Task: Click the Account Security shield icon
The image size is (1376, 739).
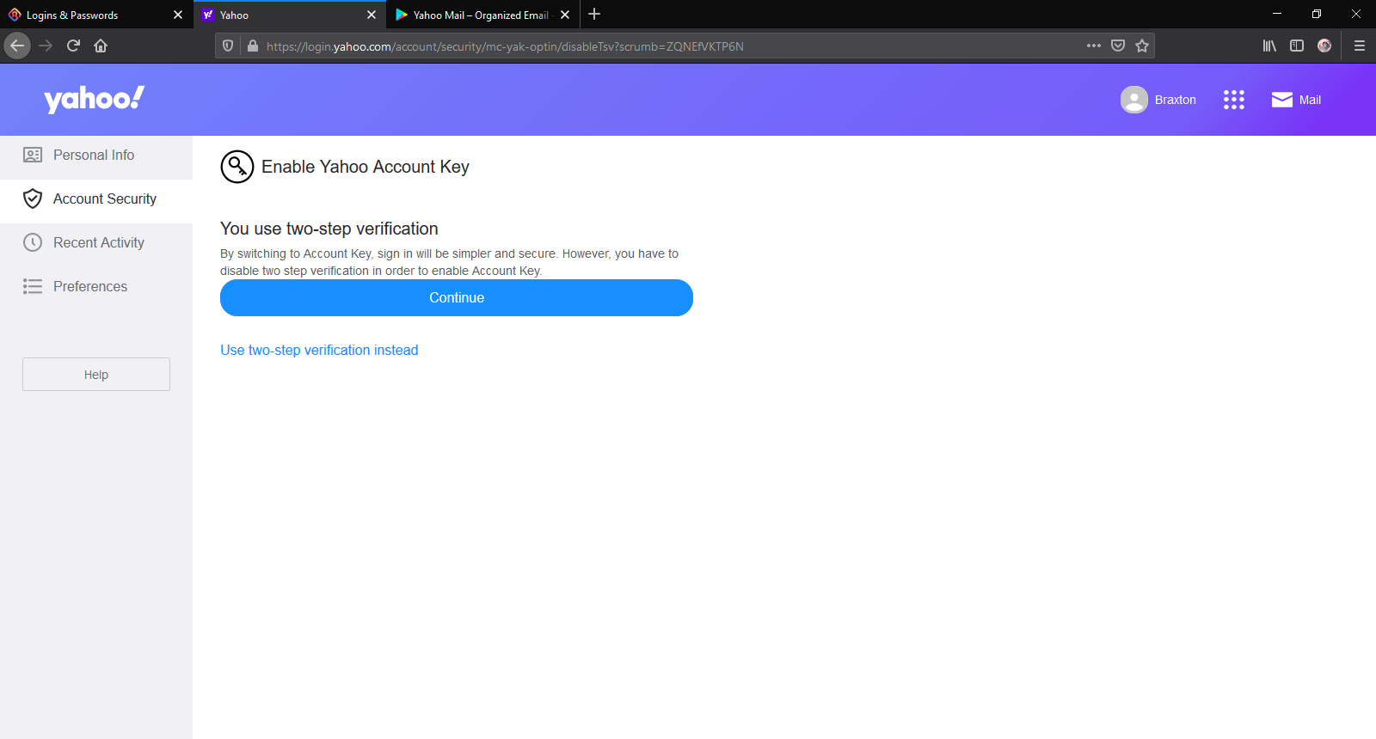Action: [x=33, y=198]
